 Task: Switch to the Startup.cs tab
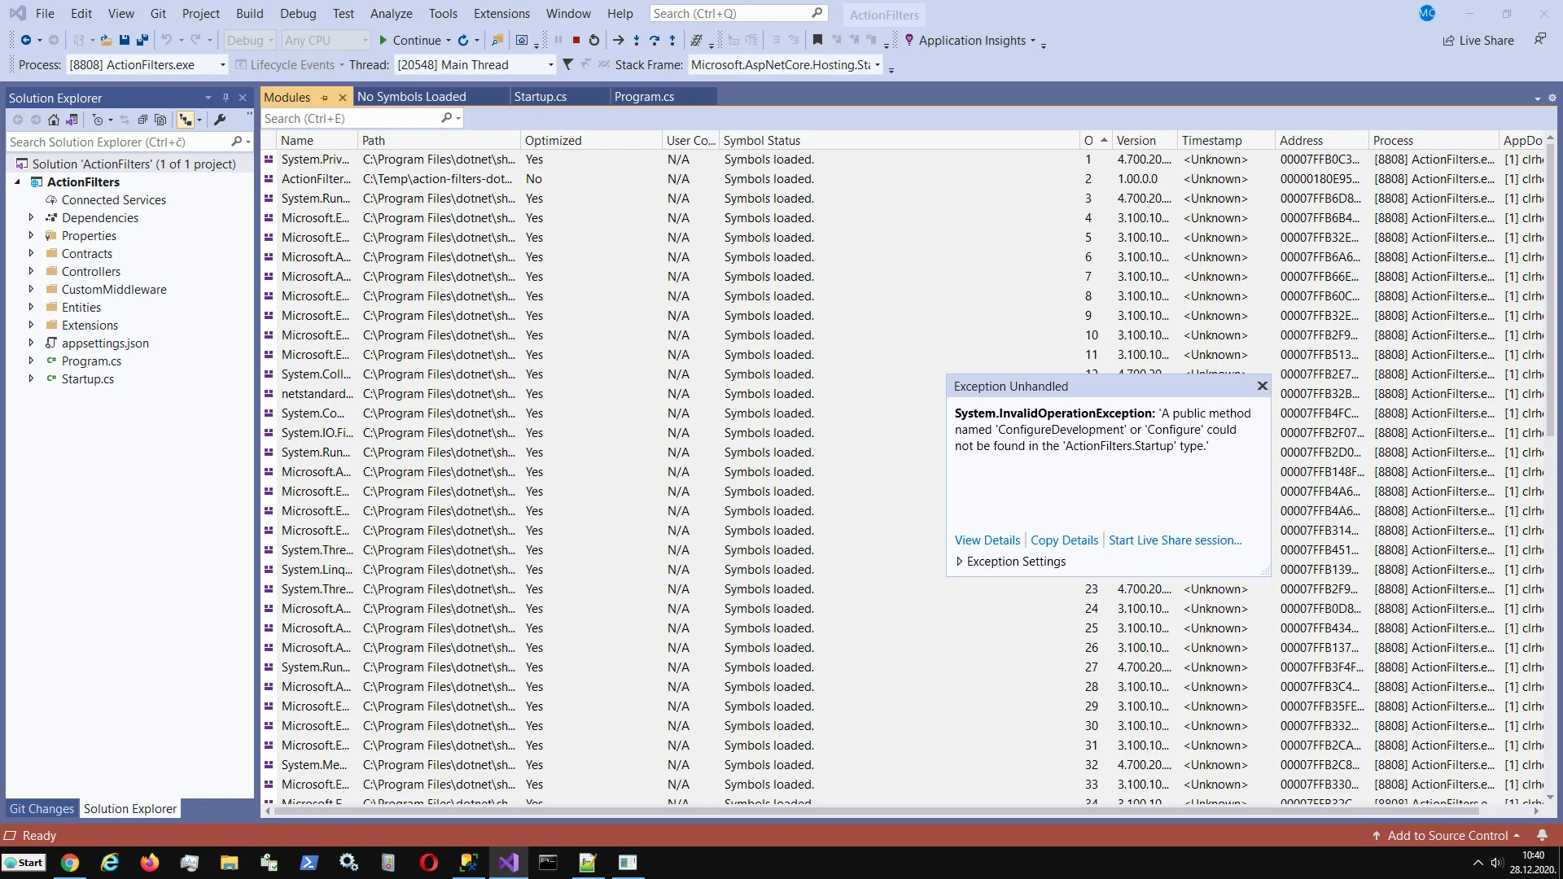tap(541, 97)
